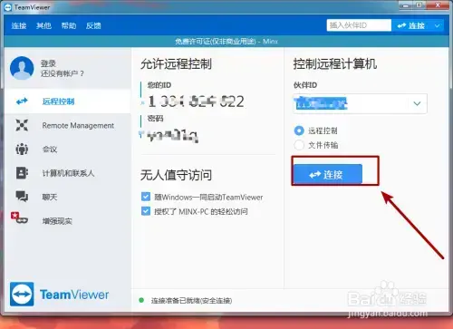Click the green connection status indicator
Viewport: 453px width, 329px height.
point(141,300)
